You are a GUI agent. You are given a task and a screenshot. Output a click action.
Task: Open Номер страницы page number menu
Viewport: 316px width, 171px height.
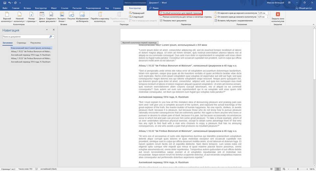click(x=32, y=17)
